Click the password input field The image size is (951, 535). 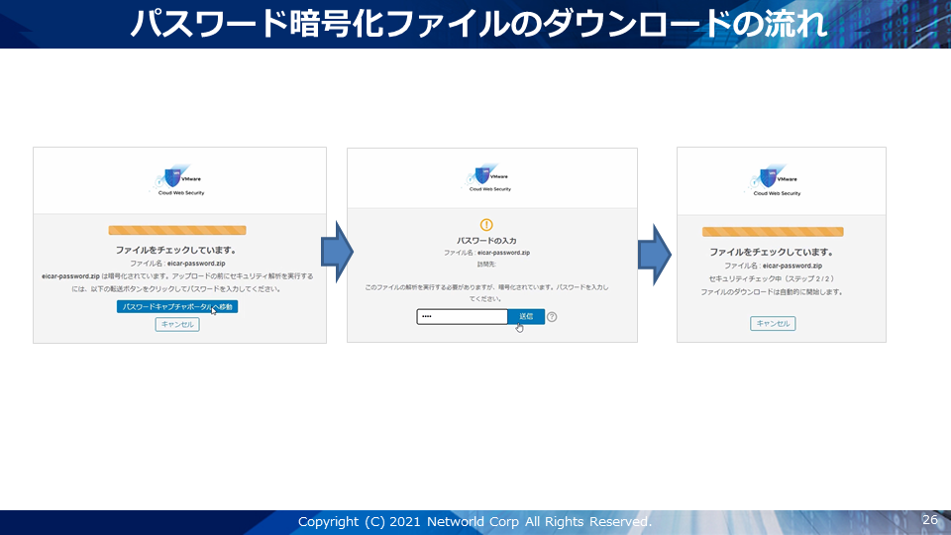[463, 317]
